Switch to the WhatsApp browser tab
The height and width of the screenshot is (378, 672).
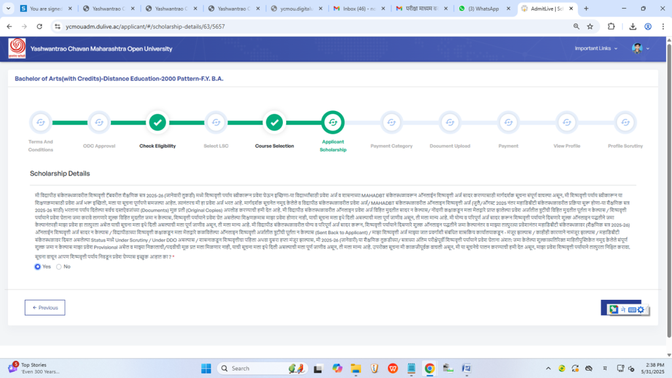482,9
